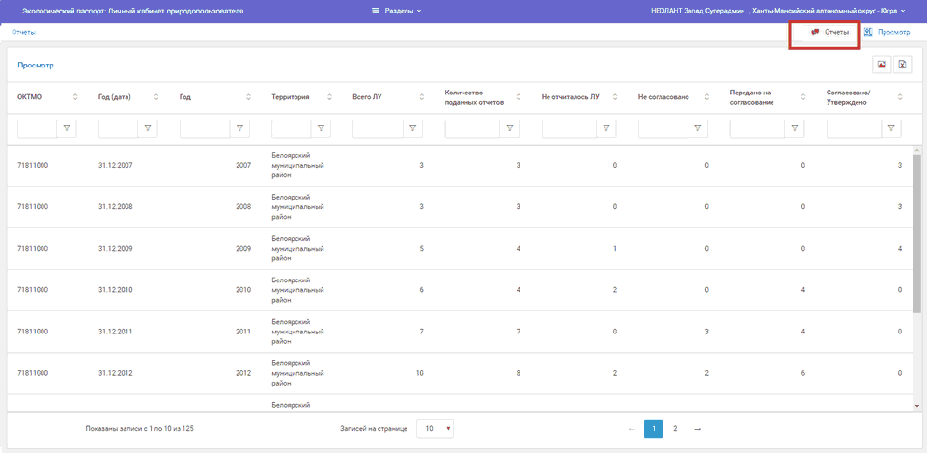Click the next page arrow

pyautogui.click(x=697, y=428)
